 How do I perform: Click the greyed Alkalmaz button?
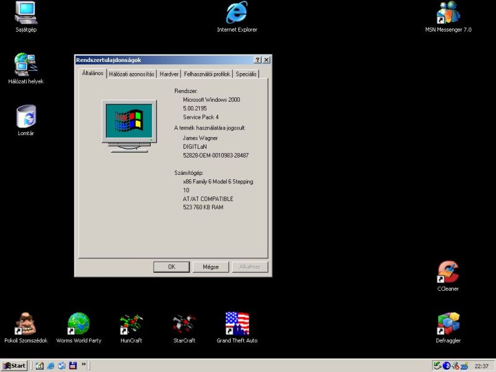point(250,267)
